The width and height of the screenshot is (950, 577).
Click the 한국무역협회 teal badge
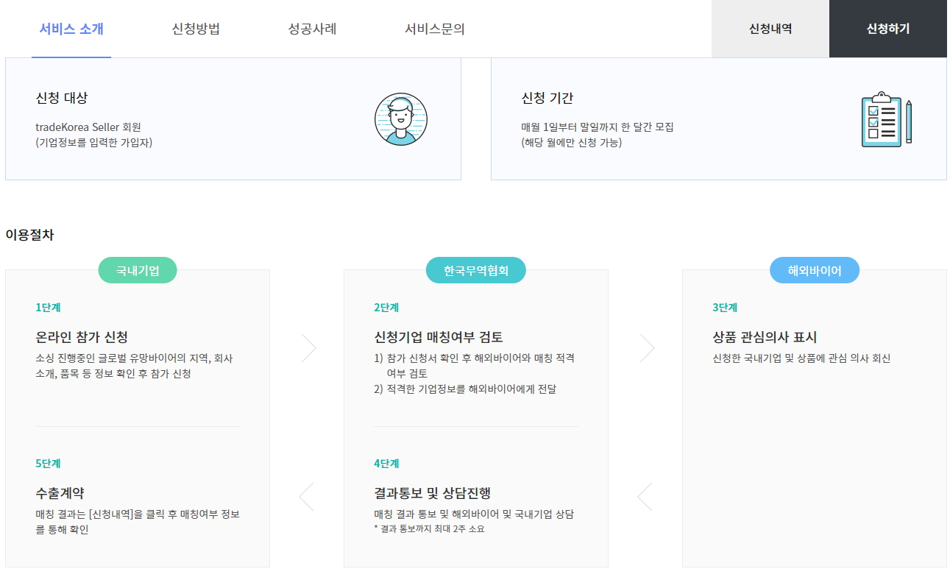tap(476, 270)
